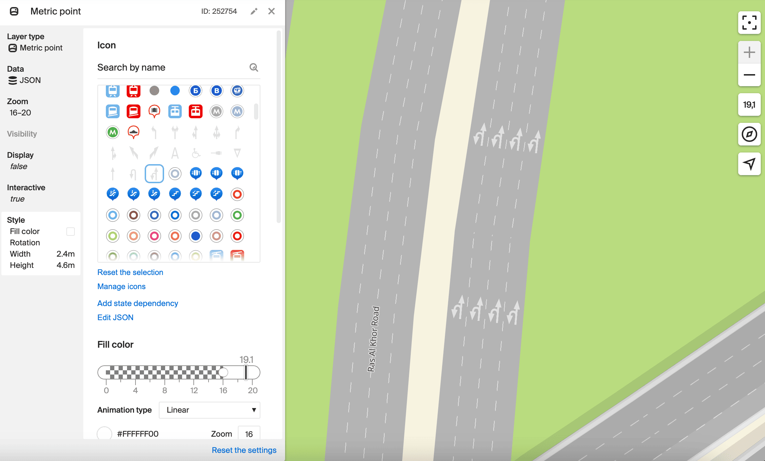
Task: Select the green metro M icon
Action: pyautogui.click(x=113, y=132)
